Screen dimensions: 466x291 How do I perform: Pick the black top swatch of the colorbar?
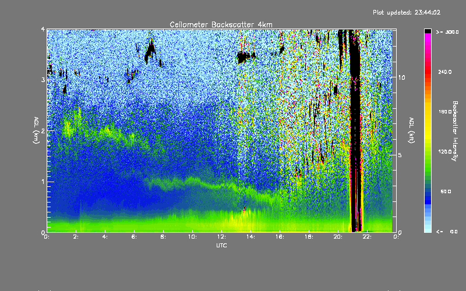[x=428, y=31]
